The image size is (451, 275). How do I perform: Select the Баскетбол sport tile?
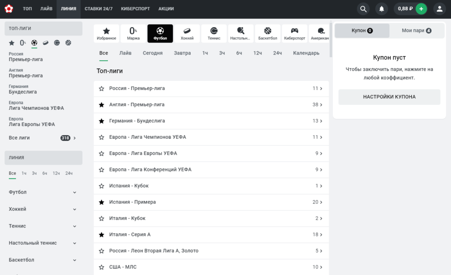pyautogui.click(x=267, y=33)
